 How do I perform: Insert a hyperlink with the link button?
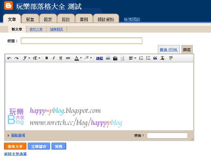point(99,58)
